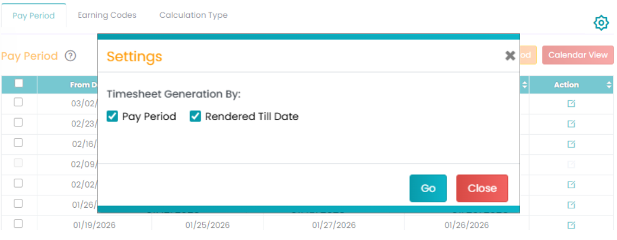Screen dimensions: 617x240
Task: Open the Calculation Type tab
Action: point(193,15)
